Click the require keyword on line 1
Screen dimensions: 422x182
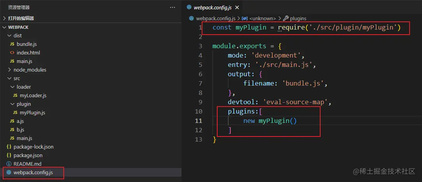point(292,28)
